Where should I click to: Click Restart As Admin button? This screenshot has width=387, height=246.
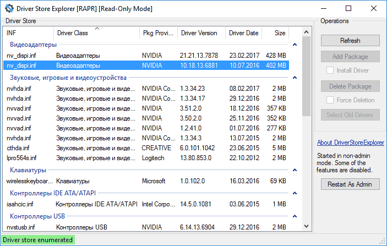pos(350,184)
